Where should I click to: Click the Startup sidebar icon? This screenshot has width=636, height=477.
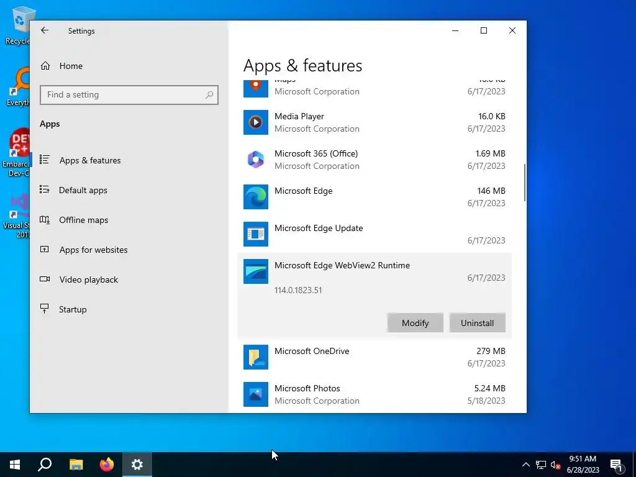coord(45,309)
